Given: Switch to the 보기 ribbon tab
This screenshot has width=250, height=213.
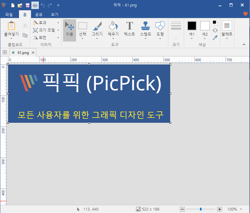Looking at the screenshot, I should pyautogui.click(x=55, y=15).
